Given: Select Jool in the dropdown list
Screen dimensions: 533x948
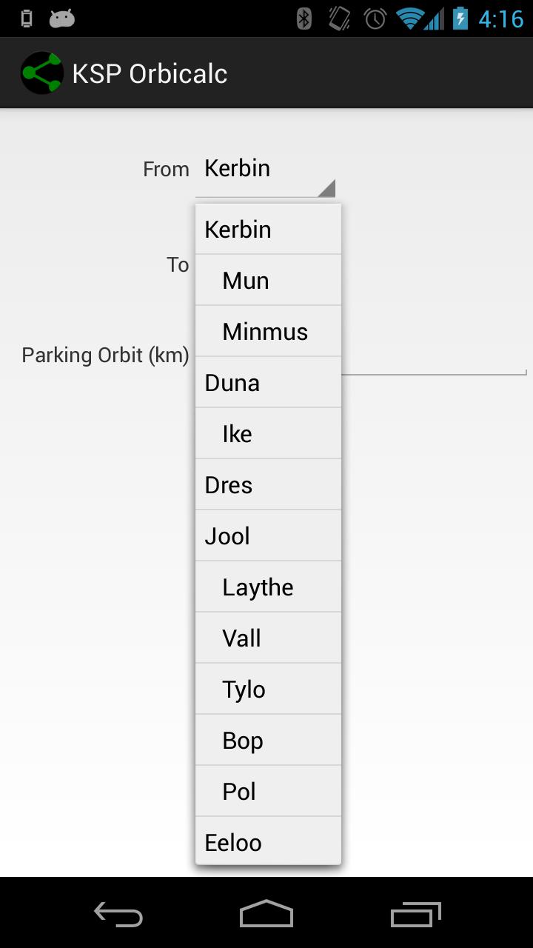Looking at the screenshot, I should [x=268, y=536].
